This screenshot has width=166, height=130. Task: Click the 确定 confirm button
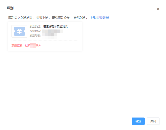pyautogui.click(x=138, y=121)
